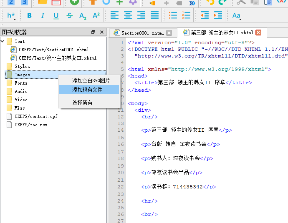Click the line 读书群:714435342
This screenshot has width=288, height=223.
pyautogui.click(x=179, y=187)
